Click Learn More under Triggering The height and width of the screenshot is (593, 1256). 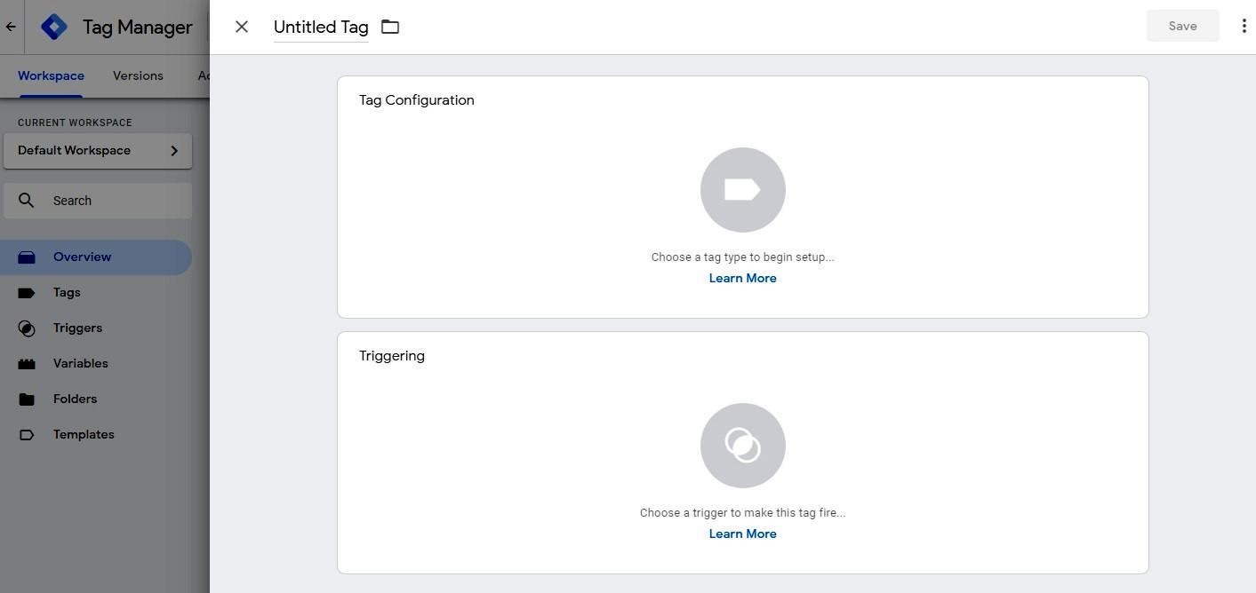[742, 534]
